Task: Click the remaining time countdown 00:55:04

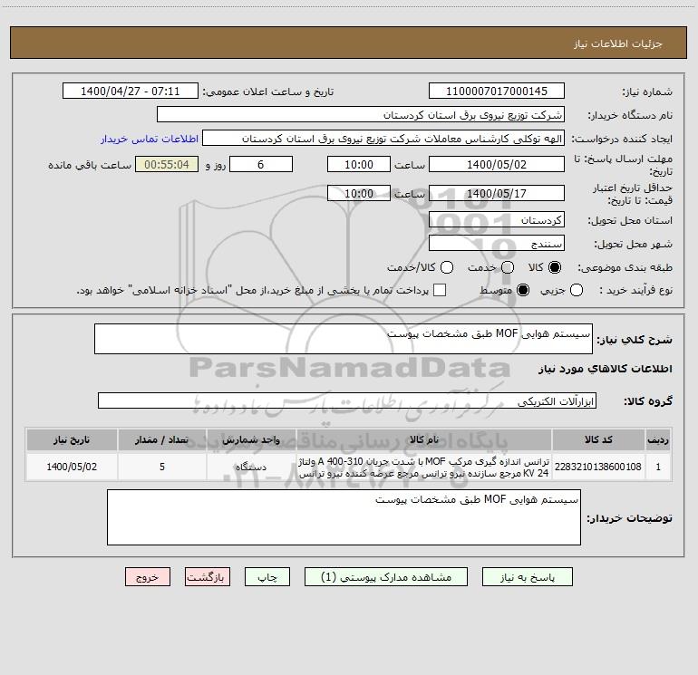Action: pos(167,164)
